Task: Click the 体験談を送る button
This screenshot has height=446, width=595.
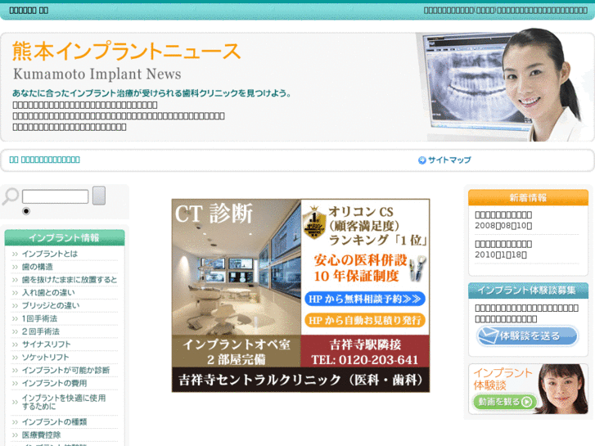Action: click(x=527, y=336)
